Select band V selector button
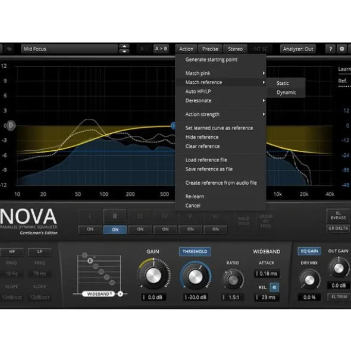The image size is (351, 351). pyautogui.click(x=190, y=216)
